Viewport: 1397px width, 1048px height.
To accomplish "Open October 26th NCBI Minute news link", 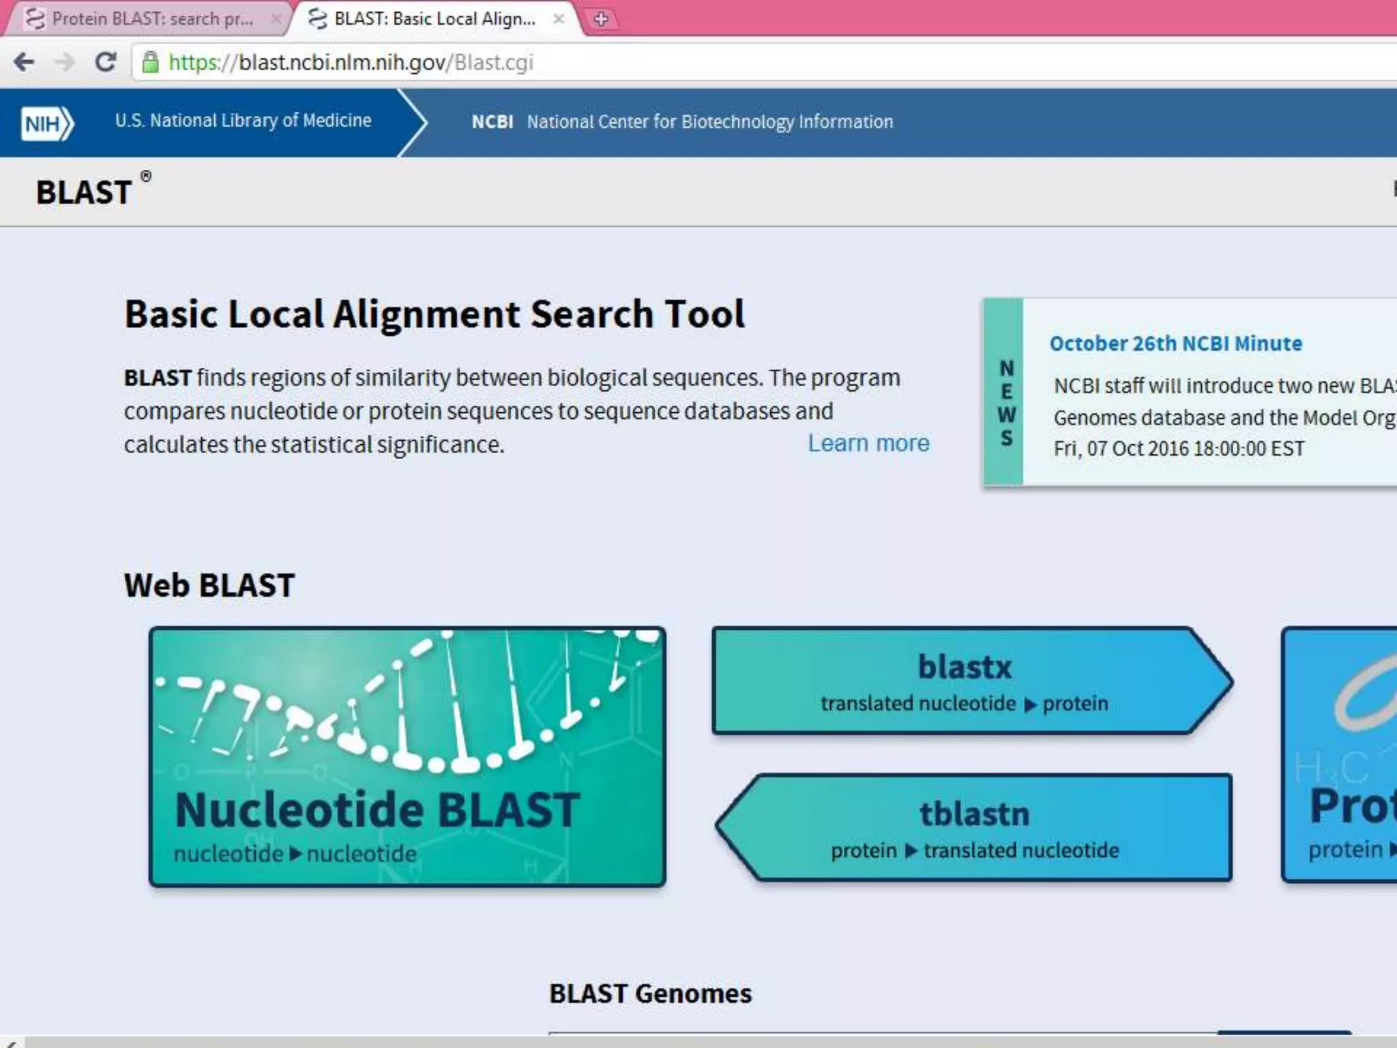I will (1175, 343).
